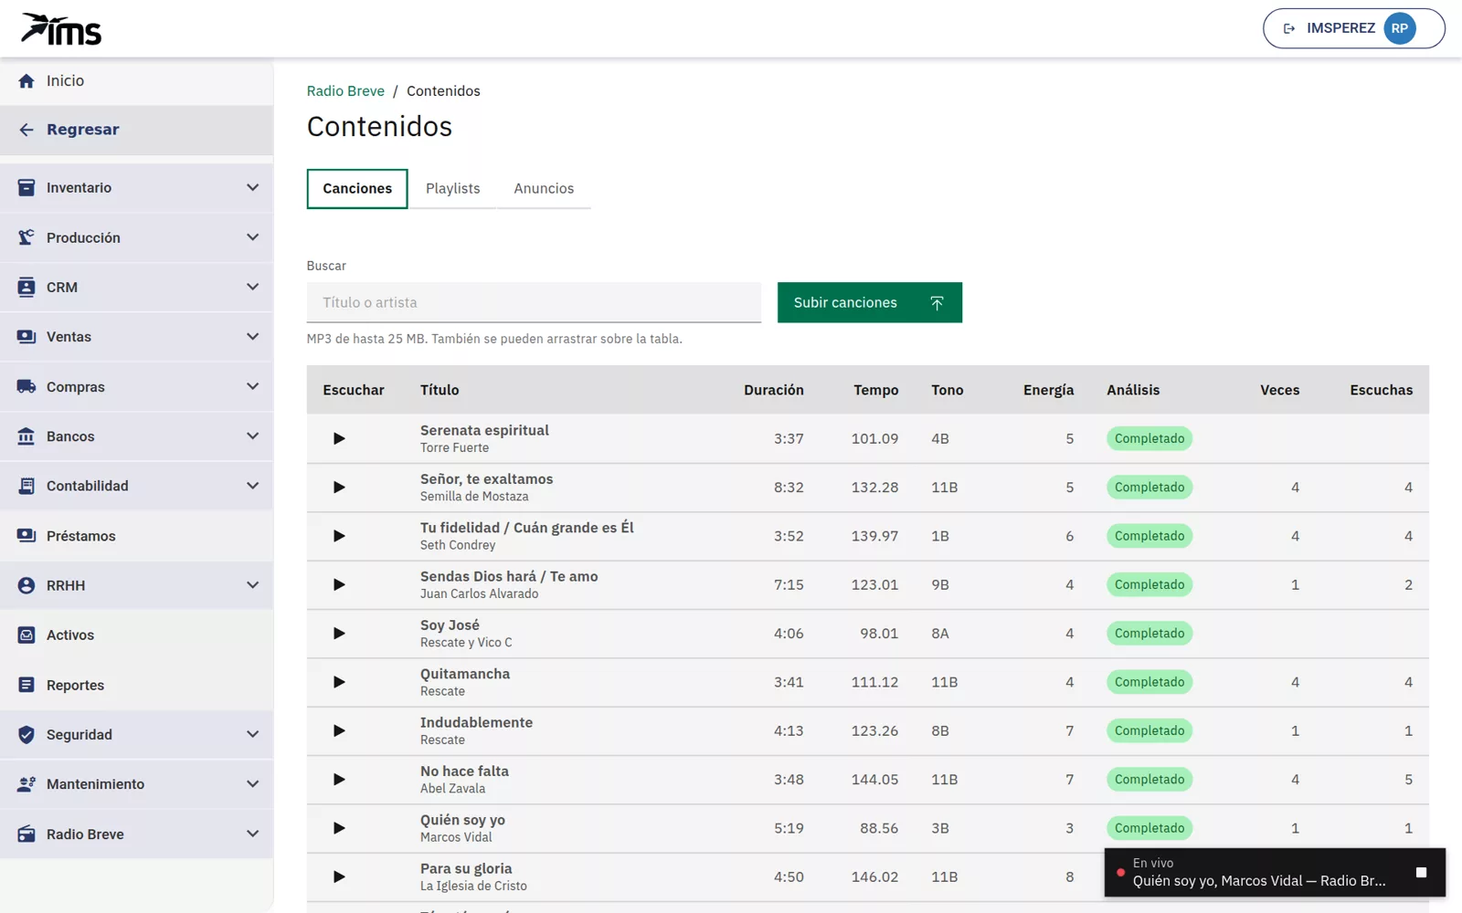The width and height of the screenshot is (1462, 913).
Task: Open the Préstamos sidebar icon
Action: click(26, 536)
